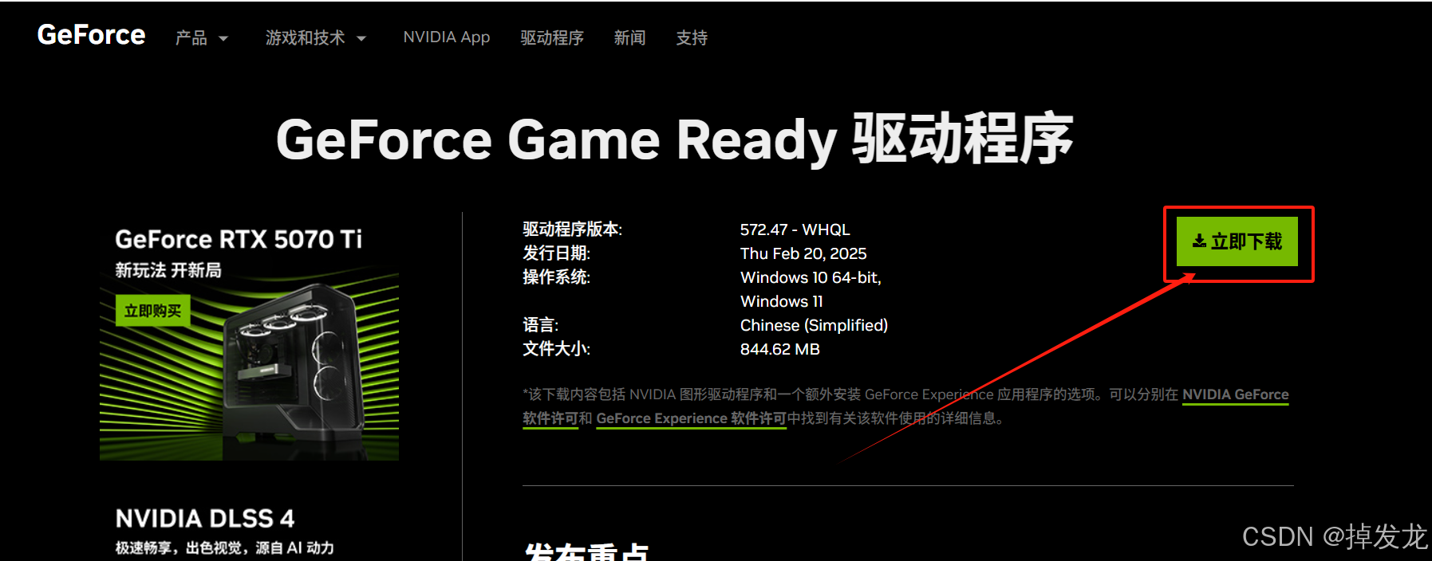Click the 立即购买 button on RTX 5070 Ti banner

coord(153,311)
